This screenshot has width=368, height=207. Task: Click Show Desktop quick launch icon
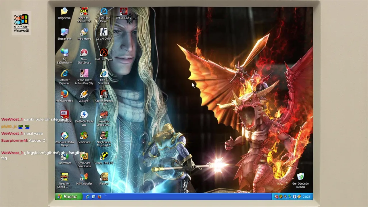[x=93, y=197]
